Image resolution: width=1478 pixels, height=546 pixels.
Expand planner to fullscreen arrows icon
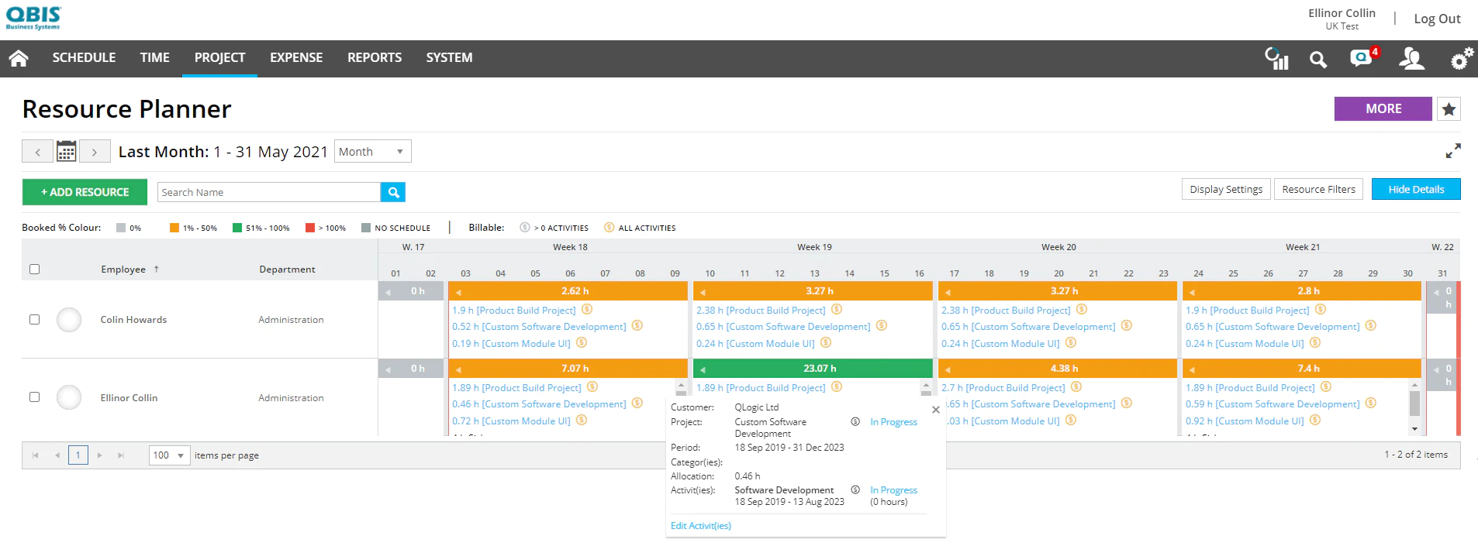click(x=1453, y=151)
